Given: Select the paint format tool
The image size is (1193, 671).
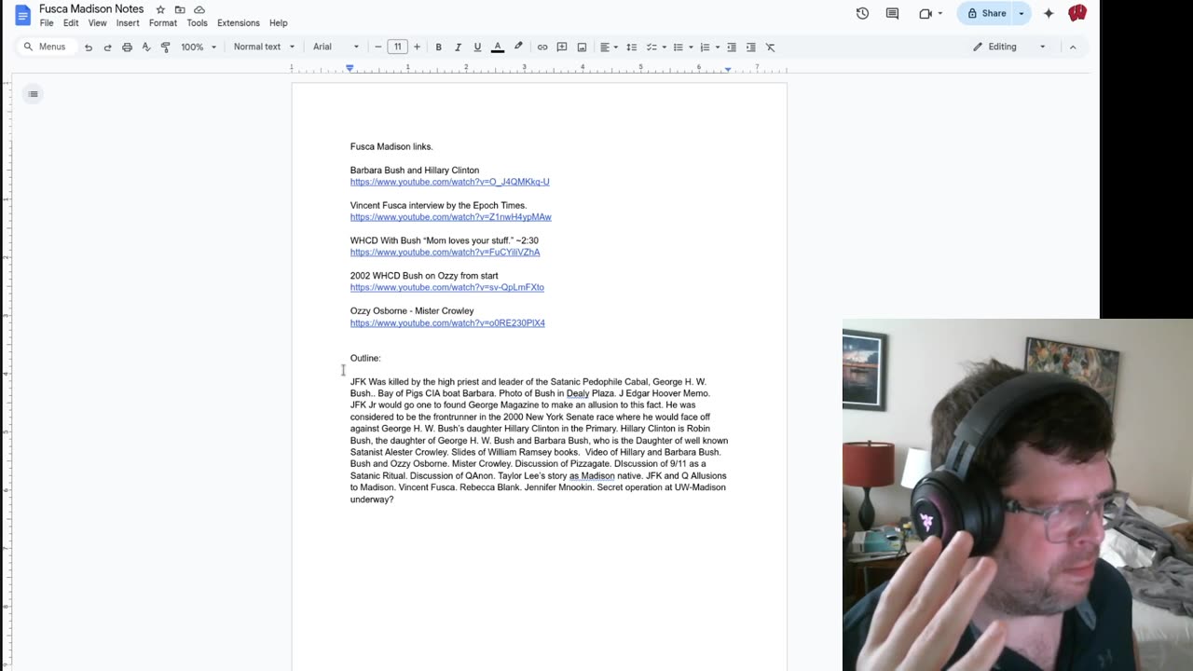Looking at the screenshot, I should pos(166,47).
